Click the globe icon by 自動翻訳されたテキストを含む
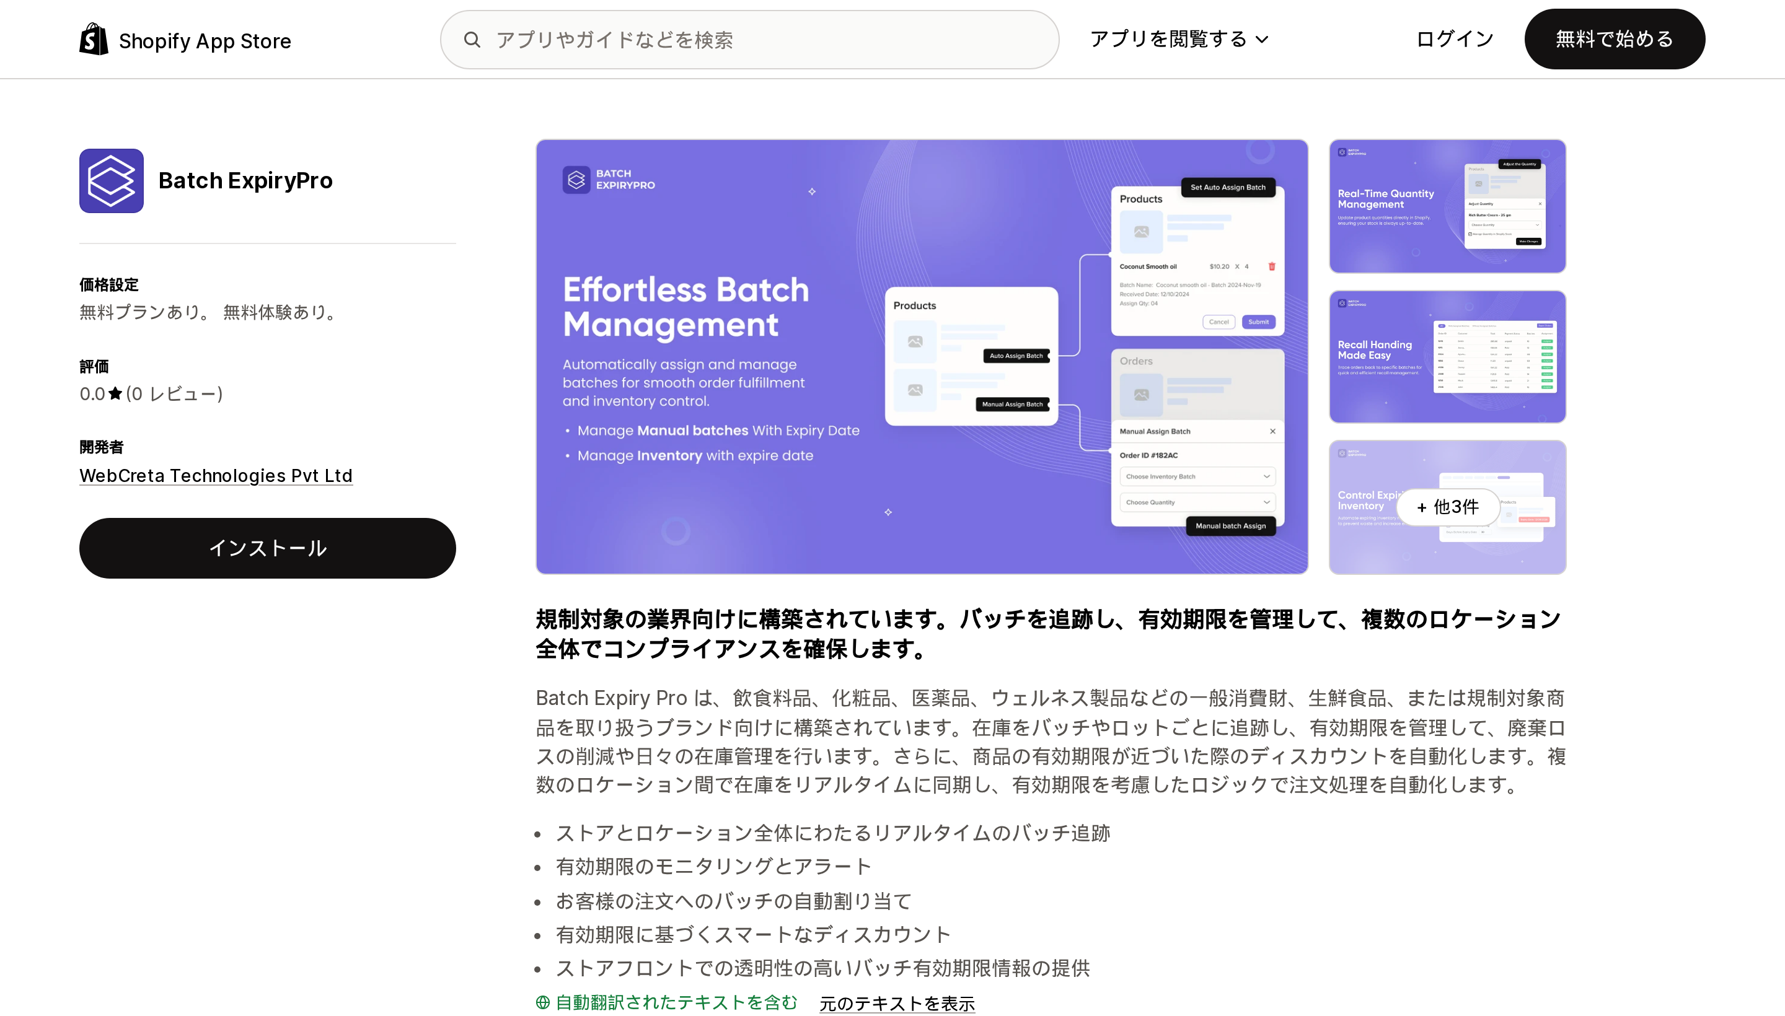Image resolution: width=1785 pixels, height=1016 pixels. (x=542, y=1003)
